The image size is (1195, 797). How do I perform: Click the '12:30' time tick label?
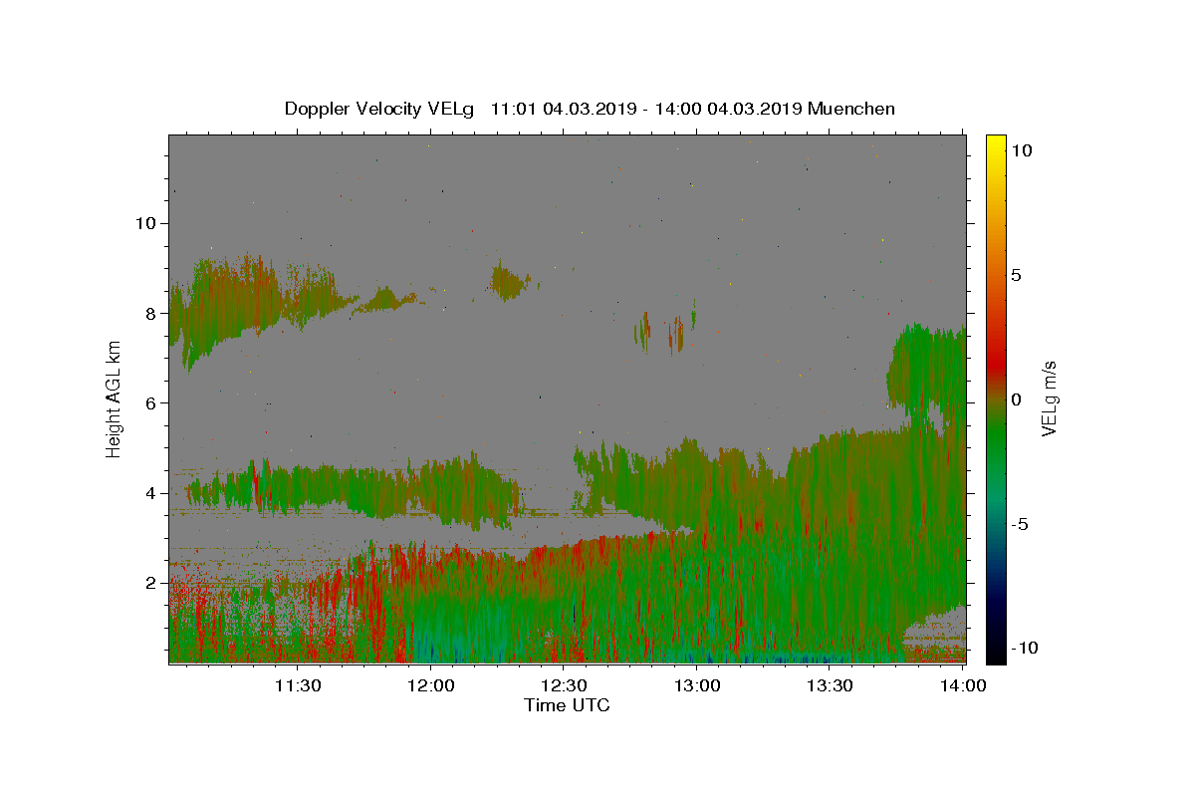click(x=565, y=685)
